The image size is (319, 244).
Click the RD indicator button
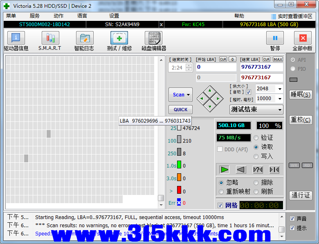307,165
